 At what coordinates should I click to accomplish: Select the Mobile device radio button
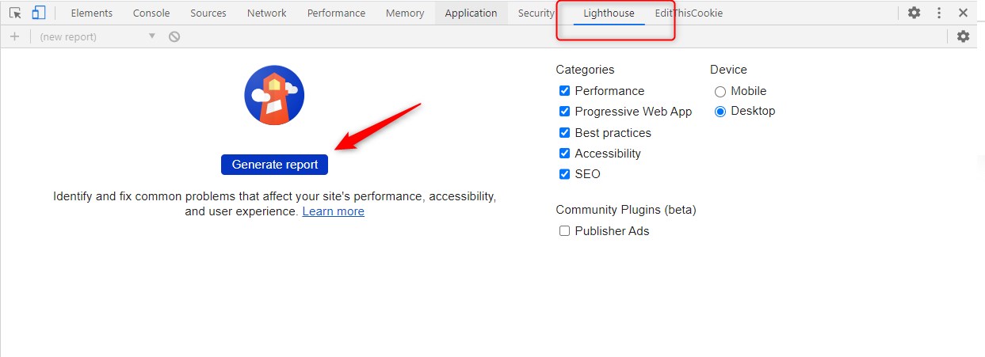pos(720,92)
